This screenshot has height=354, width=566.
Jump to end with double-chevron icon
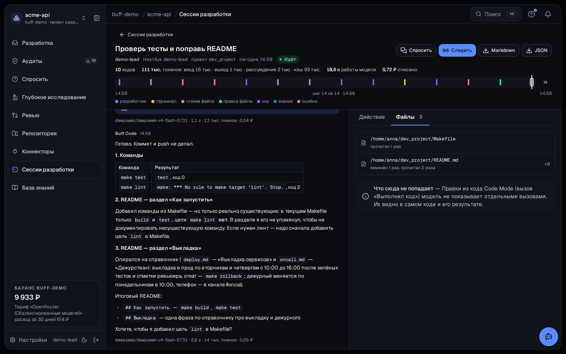[x=546, y=82]
